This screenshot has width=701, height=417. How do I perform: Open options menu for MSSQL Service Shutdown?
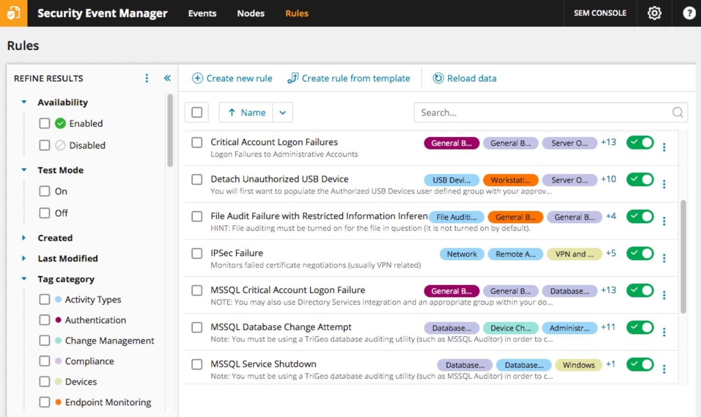pyautogui.click(x=664, y=369)
